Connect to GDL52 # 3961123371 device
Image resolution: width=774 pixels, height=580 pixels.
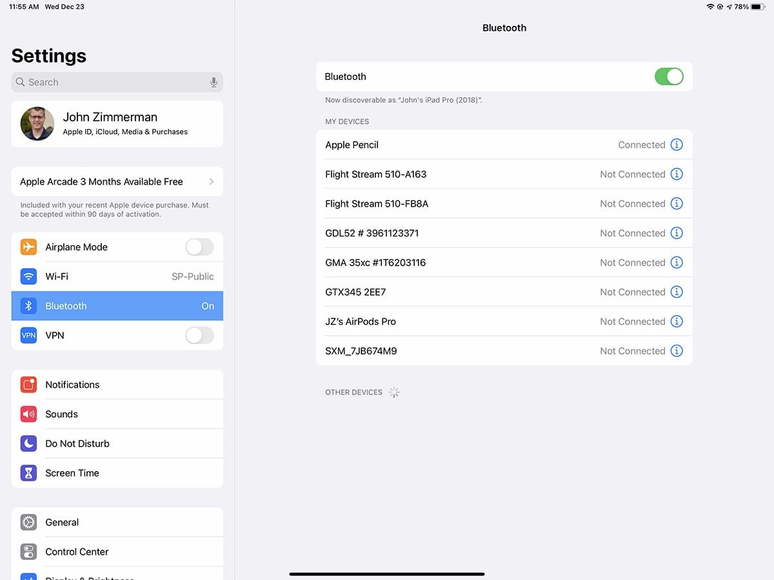pyautogui.click(x=451, y=233)
